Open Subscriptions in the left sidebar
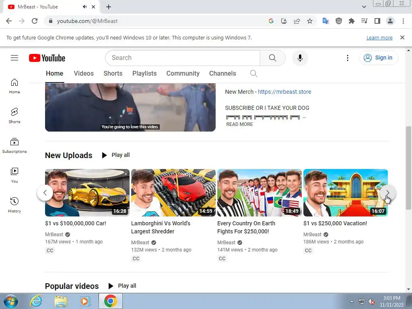 (x=14, y=146)
